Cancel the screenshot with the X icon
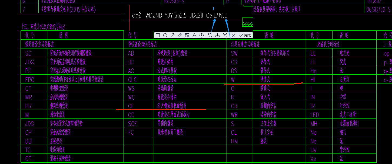The height and width of the screenshot is (164, 392). pos(234,35)
